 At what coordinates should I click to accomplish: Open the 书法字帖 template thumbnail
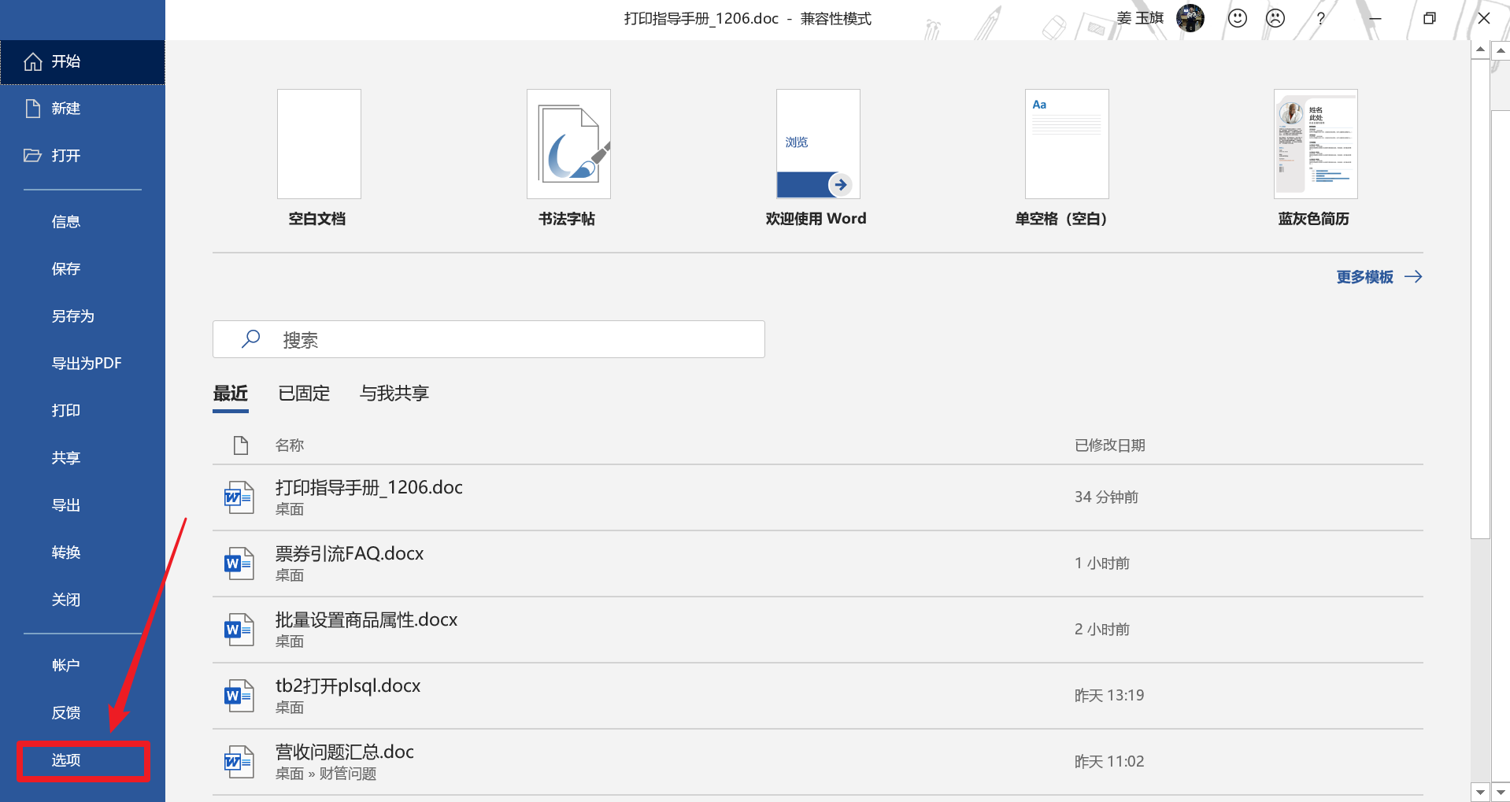(568, 144)
